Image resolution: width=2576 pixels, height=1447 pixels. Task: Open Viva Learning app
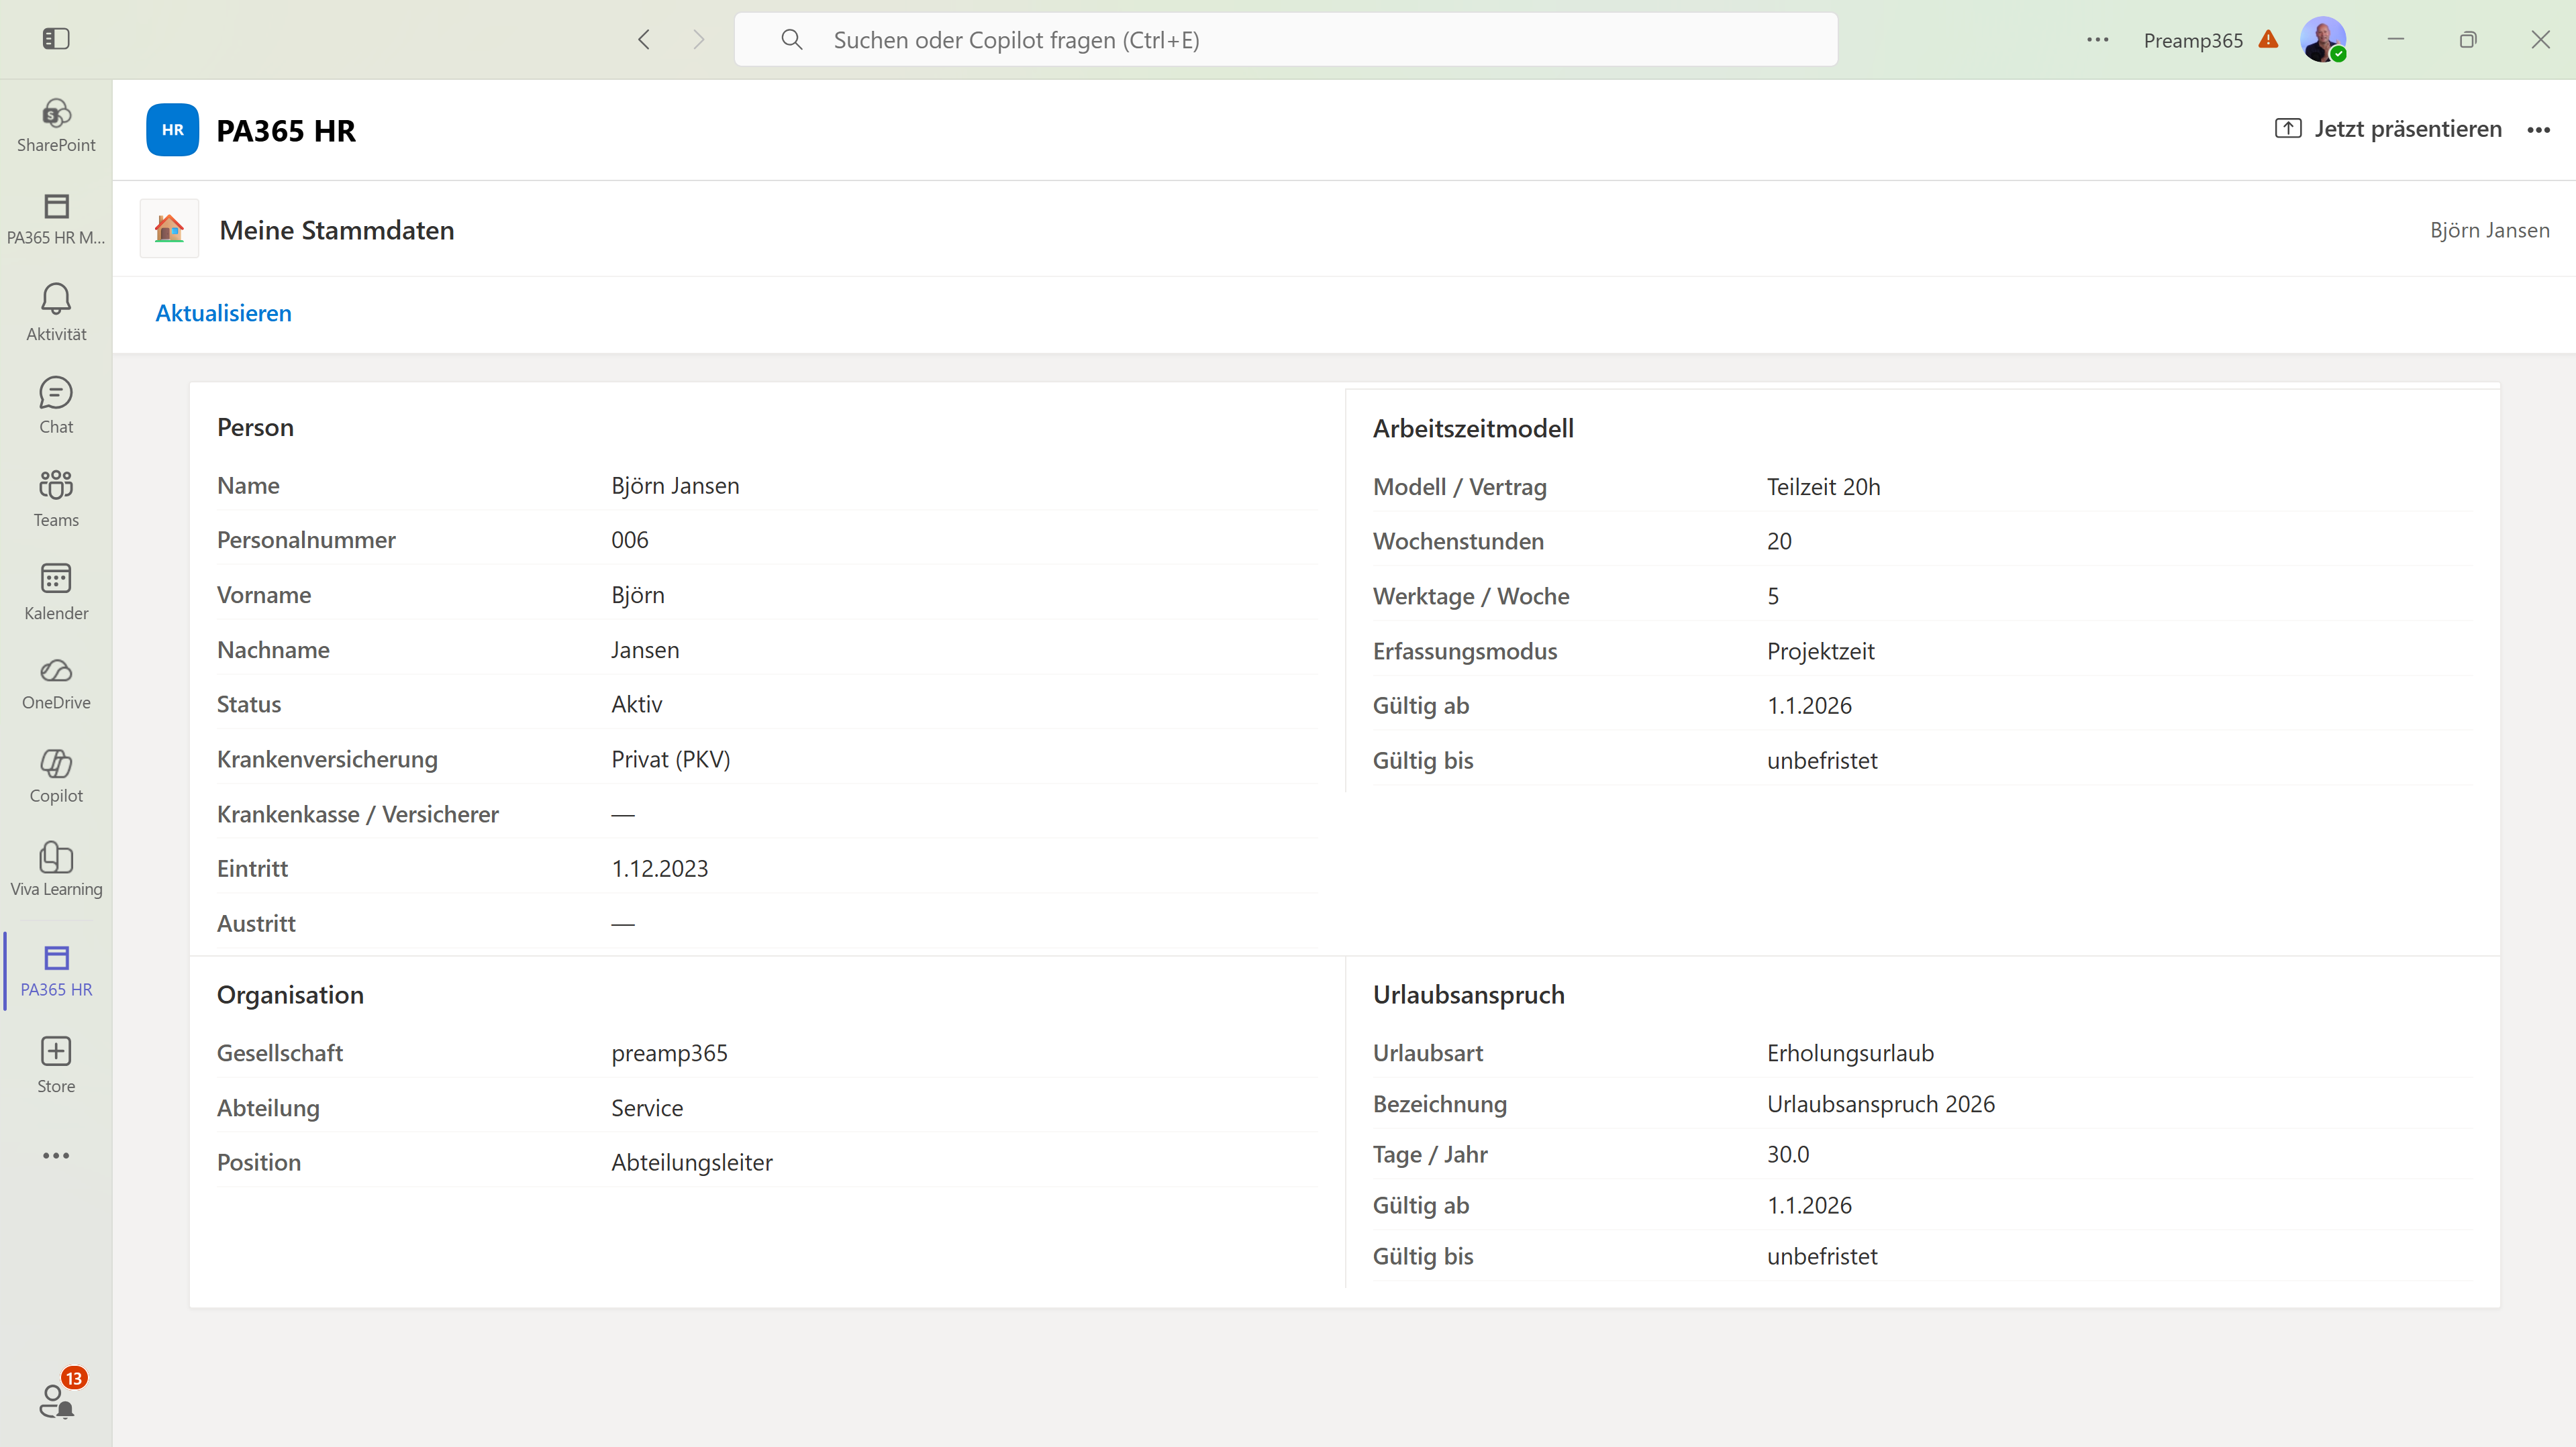click(x=56, y=869)
